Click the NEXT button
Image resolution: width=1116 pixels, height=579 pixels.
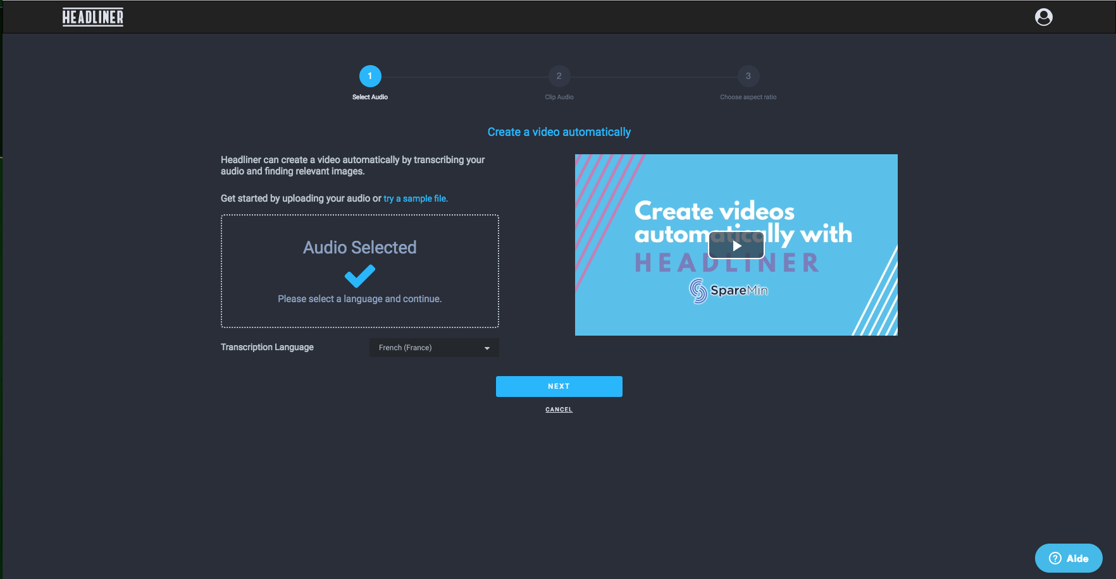[559, 386]
